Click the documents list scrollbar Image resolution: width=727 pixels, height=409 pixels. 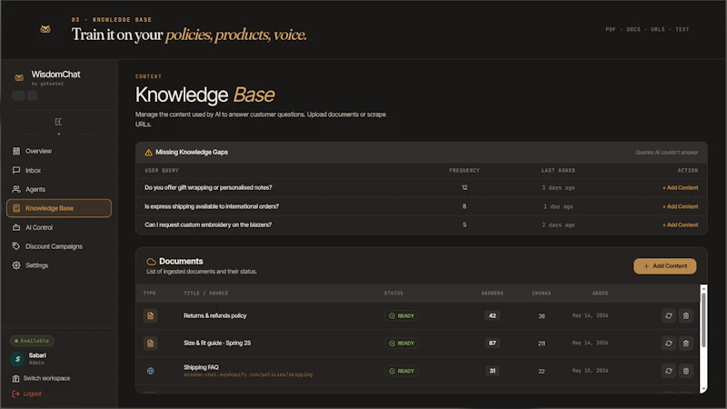[x=703, y=320]
